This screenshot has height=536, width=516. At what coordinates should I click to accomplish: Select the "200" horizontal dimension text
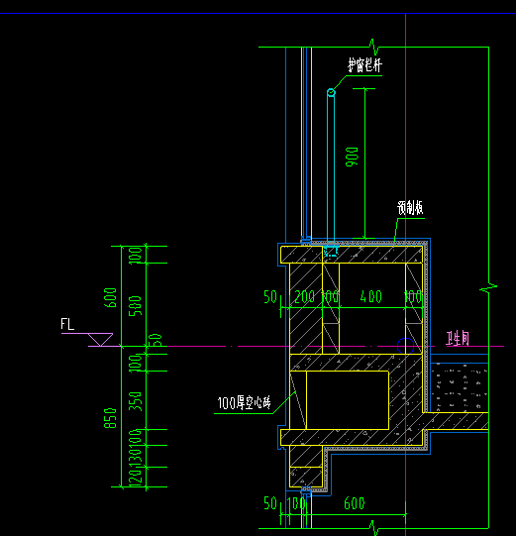(x=305, y=296)
